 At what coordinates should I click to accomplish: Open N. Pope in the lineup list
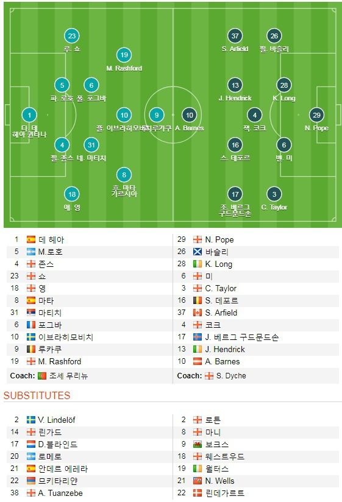tap(219, 239)
